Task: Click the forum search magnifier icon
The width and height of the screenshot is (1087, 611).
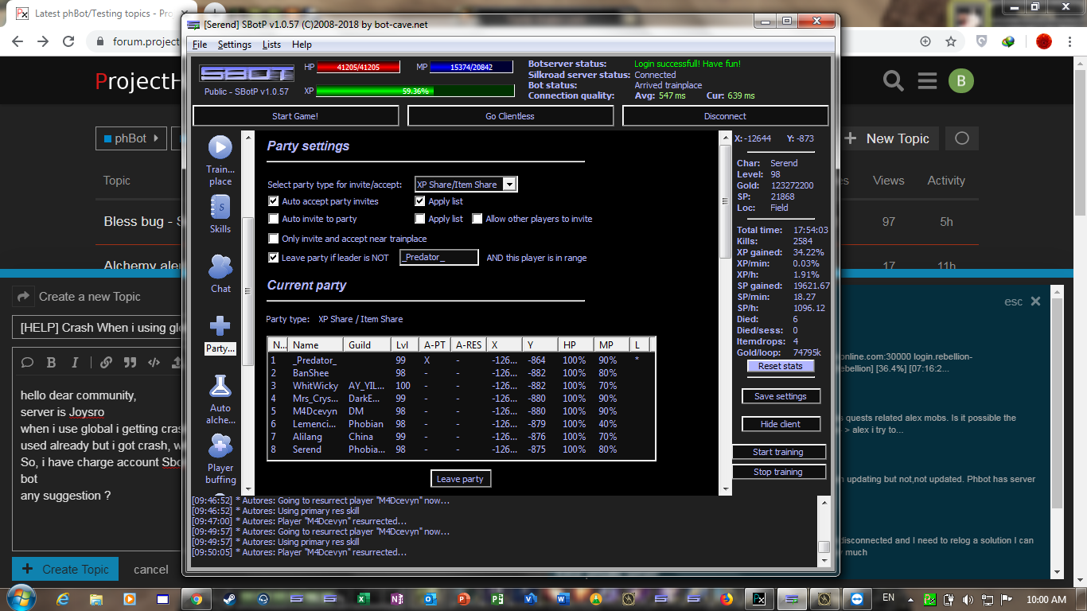Action: [x=894, y=81]
